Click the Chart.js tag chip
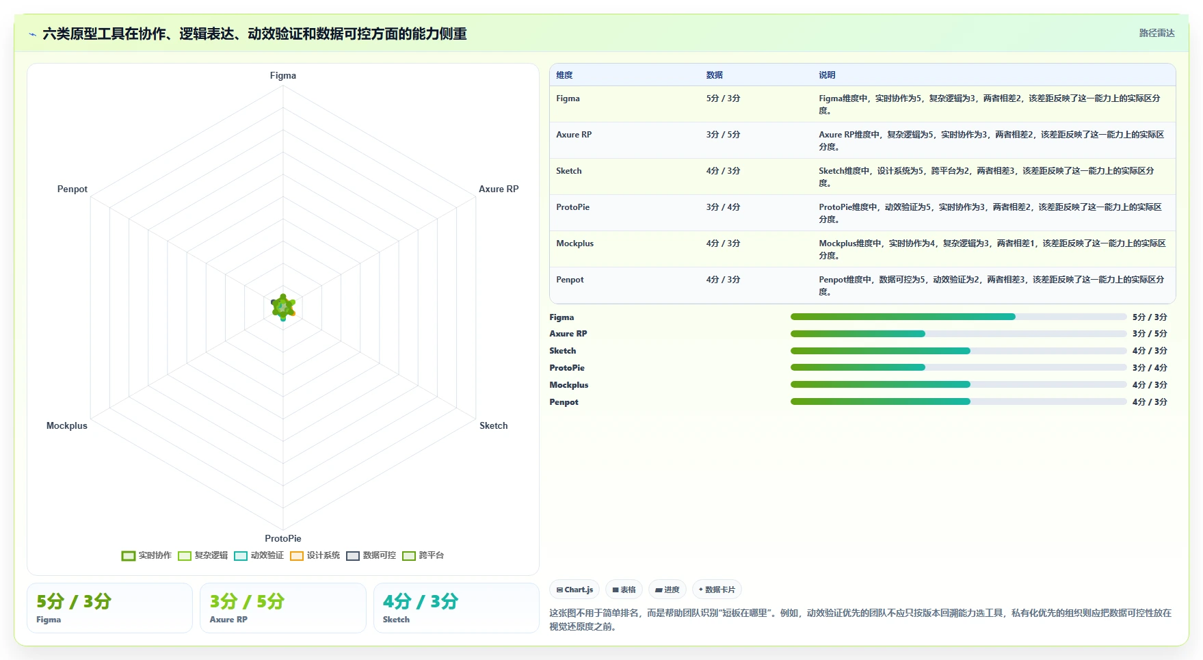The width and height of the screenshot is (1203, 660). pos(574,590)
